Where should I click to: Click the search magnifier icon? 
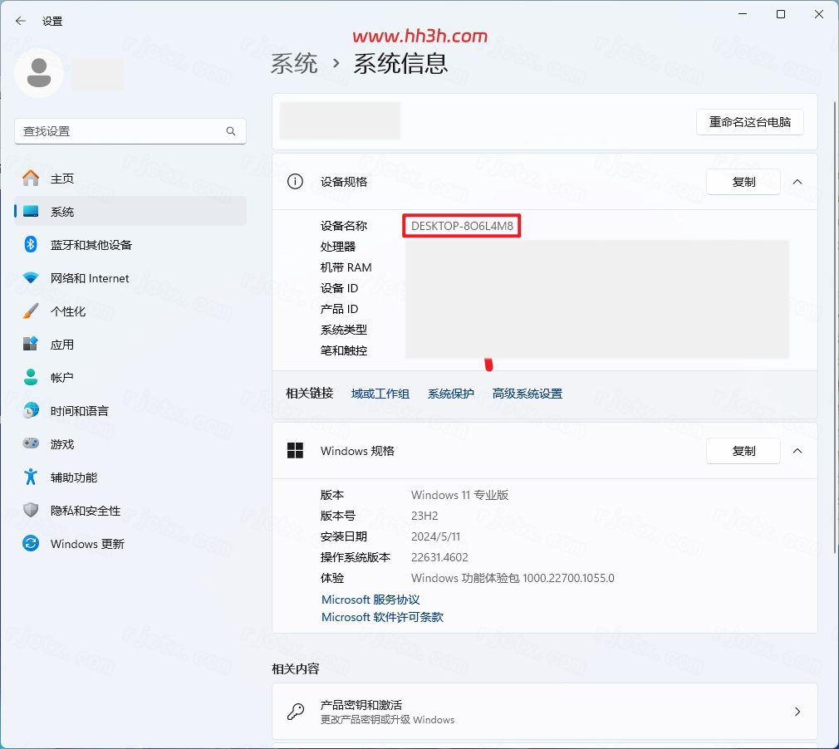point(231,131)
